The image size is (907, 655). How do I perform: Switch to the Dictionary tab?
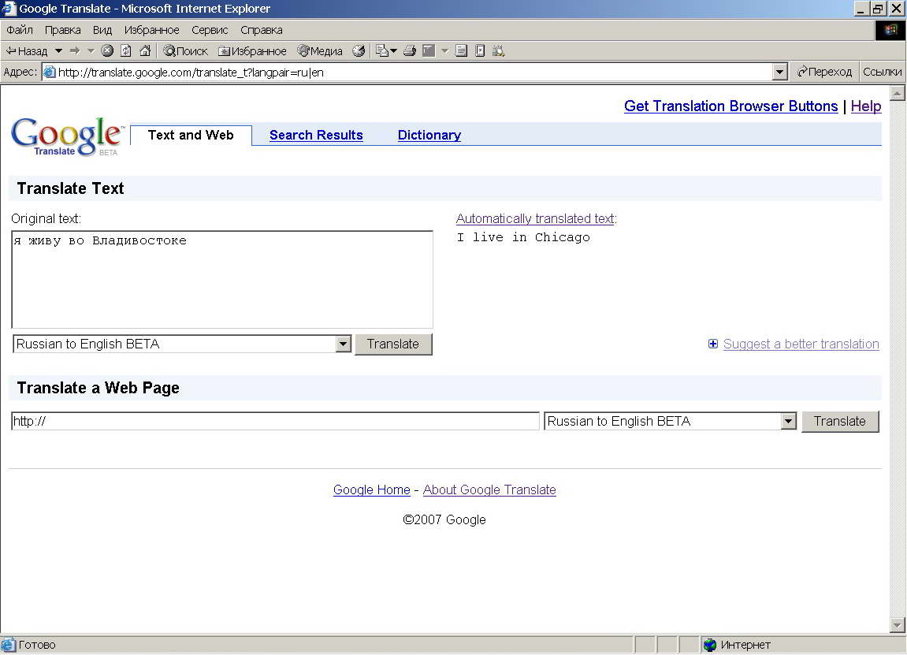429,136
